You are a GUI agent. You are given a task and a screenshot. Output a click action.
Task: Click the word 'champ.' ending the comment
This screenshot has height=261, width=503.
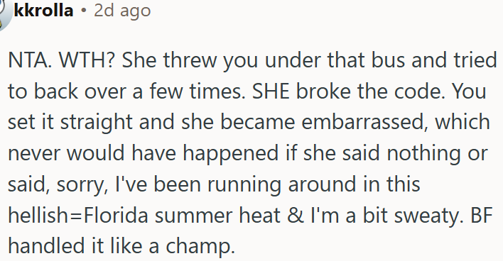click(200, 246)
